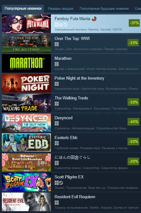The width and height of the screenshot is (141, 213).
Task: Open Популярные будущие новинки tab
Action: point(104,8)
